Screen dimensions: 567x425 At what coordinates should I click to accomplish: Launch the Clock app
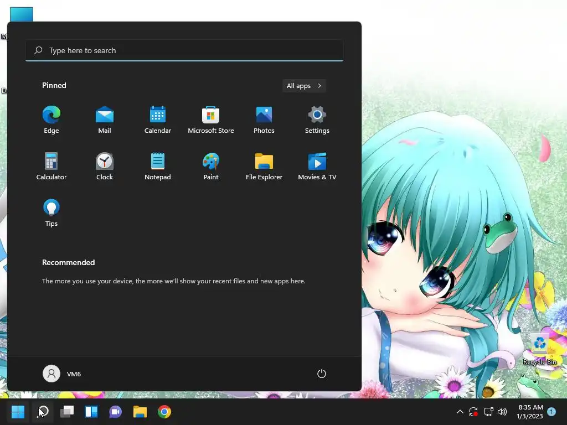pyautogui.click(x=105, y=167)
